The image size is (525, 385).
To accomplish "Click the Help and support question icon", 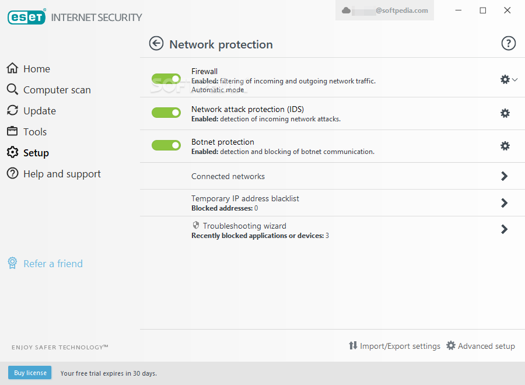I will pyautogui.click(x=12, y=173).
